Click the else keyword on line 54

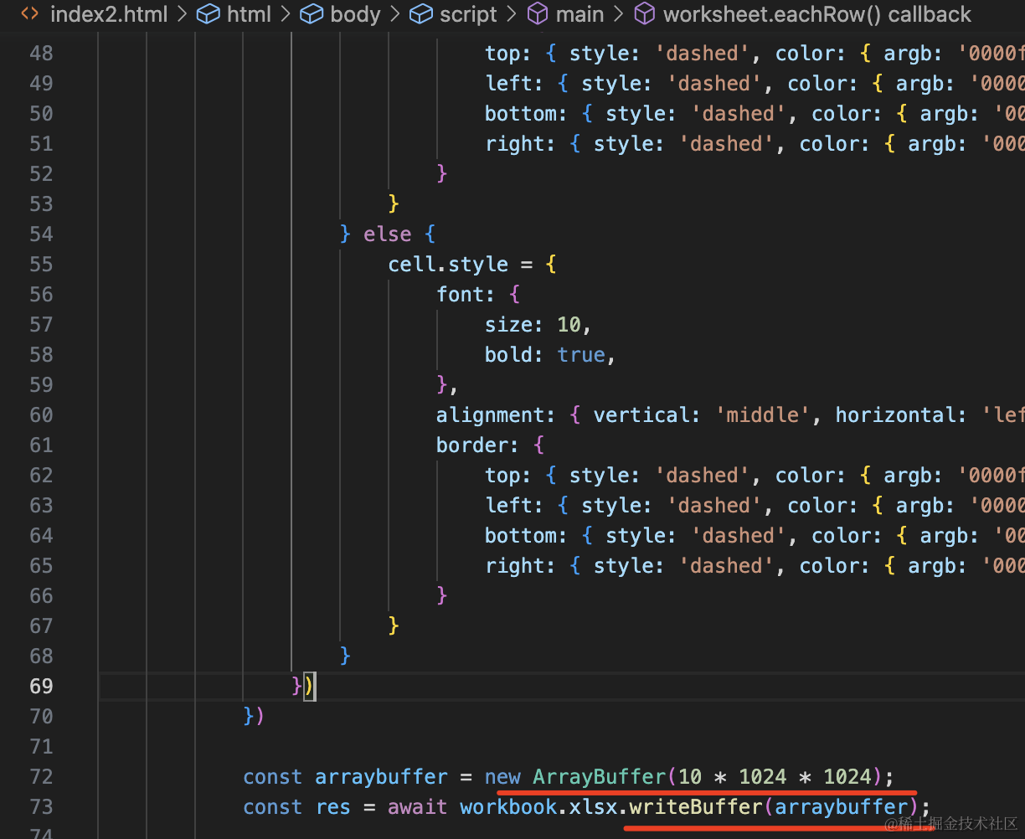tap(388, 234)
